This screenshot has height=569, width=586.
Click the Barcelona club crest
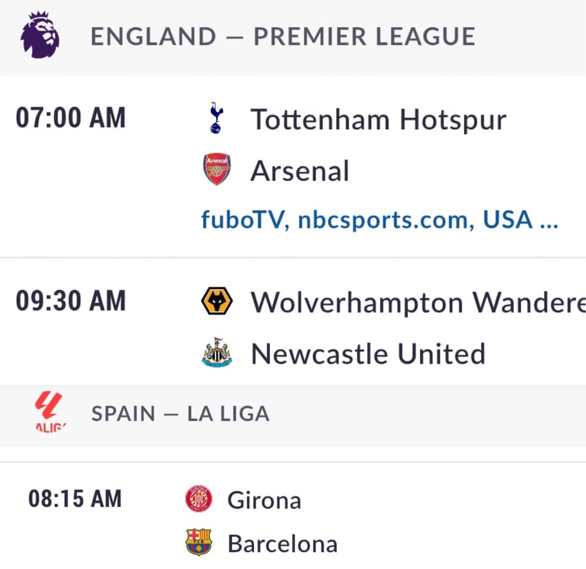199,542
